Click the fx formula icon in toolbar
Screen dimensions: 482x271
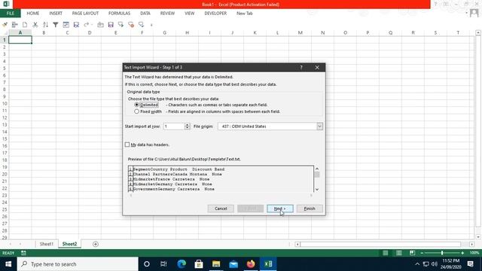[x=76, y=25]
